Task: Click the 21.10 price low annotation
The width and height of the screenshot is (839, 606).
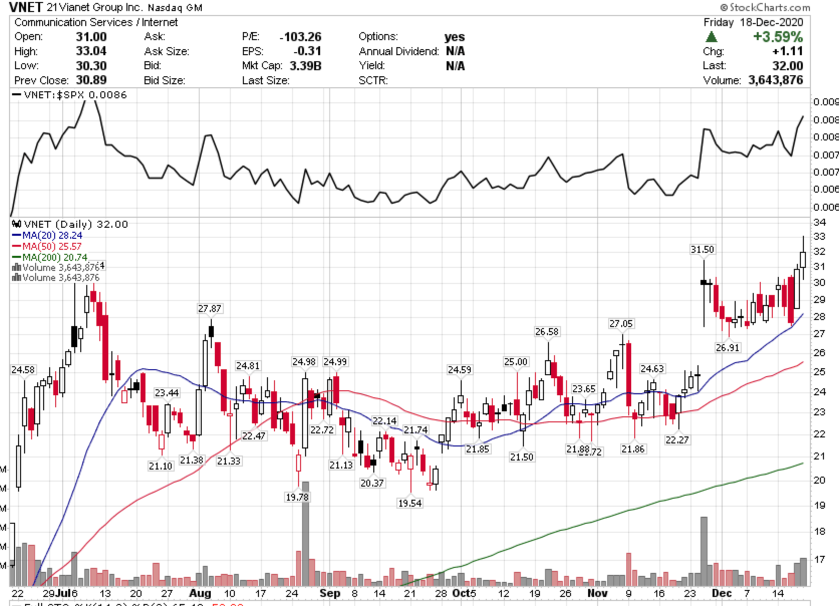Action: [161, 466]
